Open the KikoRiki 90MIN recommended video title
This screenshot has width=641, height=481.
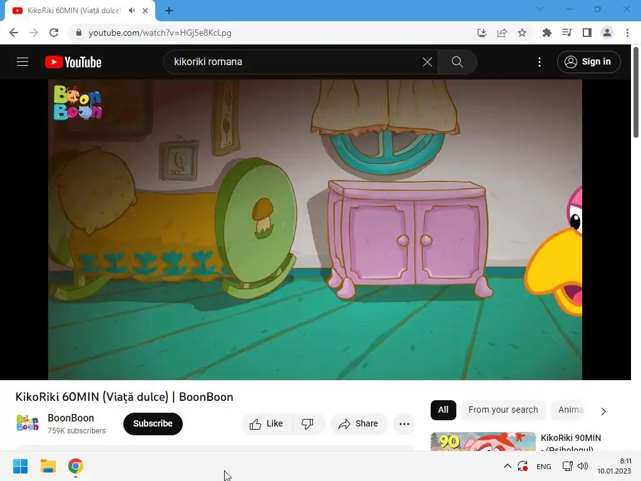tap(571, 443)
